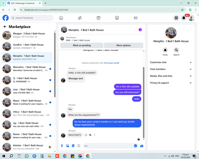
Task: Click Mark as pending button
Action: point(82,45)
